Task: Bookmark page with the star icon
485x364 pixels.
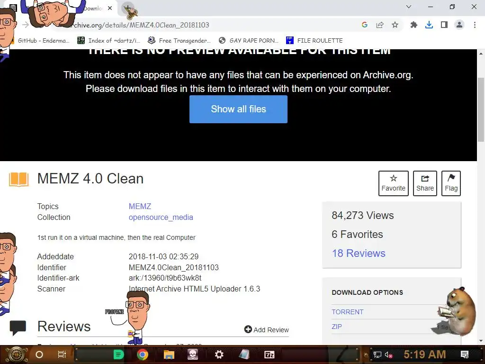Action: [395, 25]
